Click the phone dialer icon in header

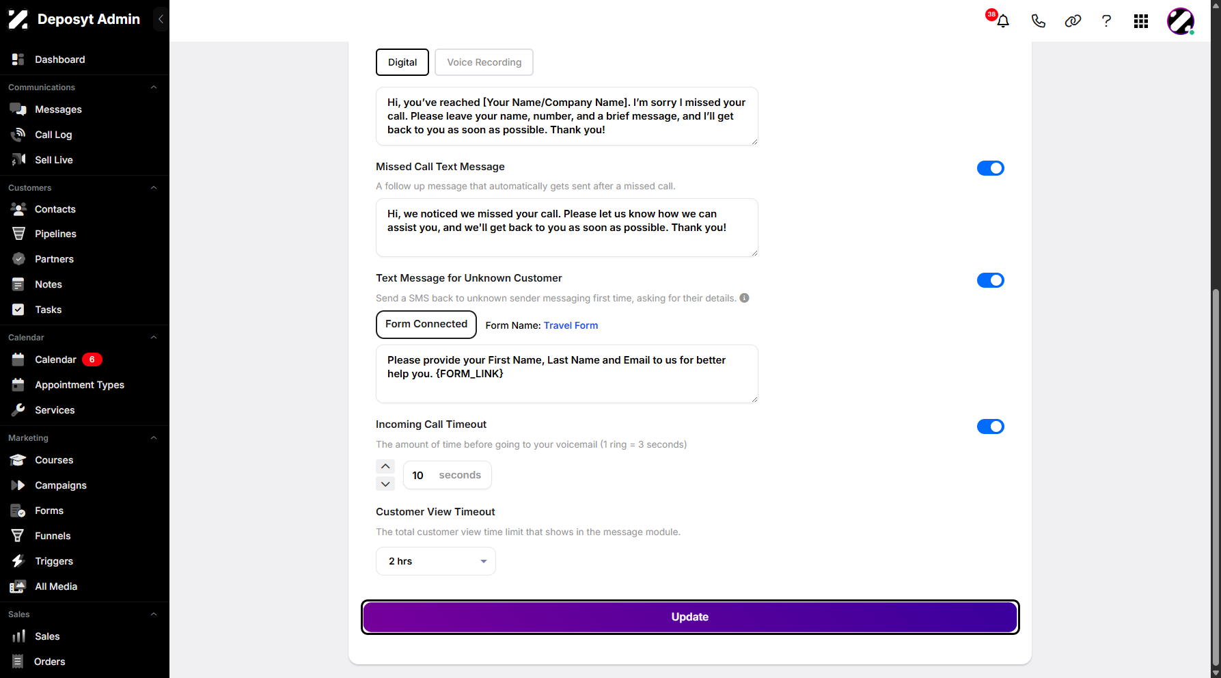[1038, 21]
